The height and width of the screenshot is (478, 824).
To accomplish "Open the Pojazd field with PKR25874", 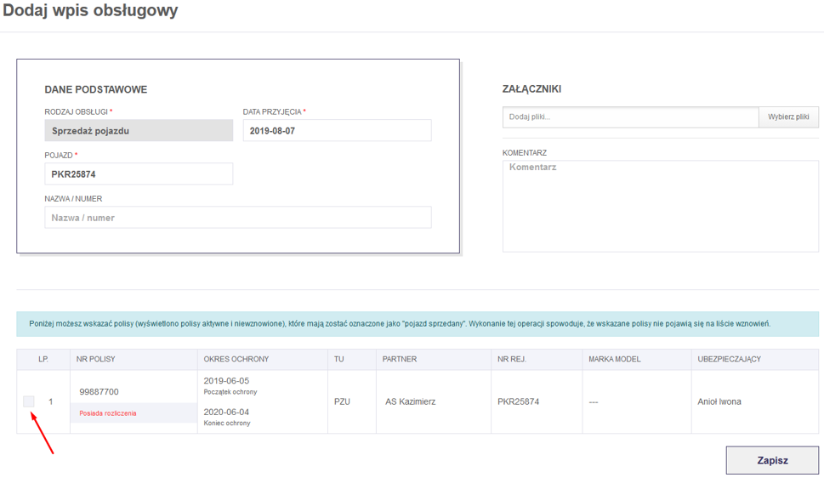I will coord(139,174).
